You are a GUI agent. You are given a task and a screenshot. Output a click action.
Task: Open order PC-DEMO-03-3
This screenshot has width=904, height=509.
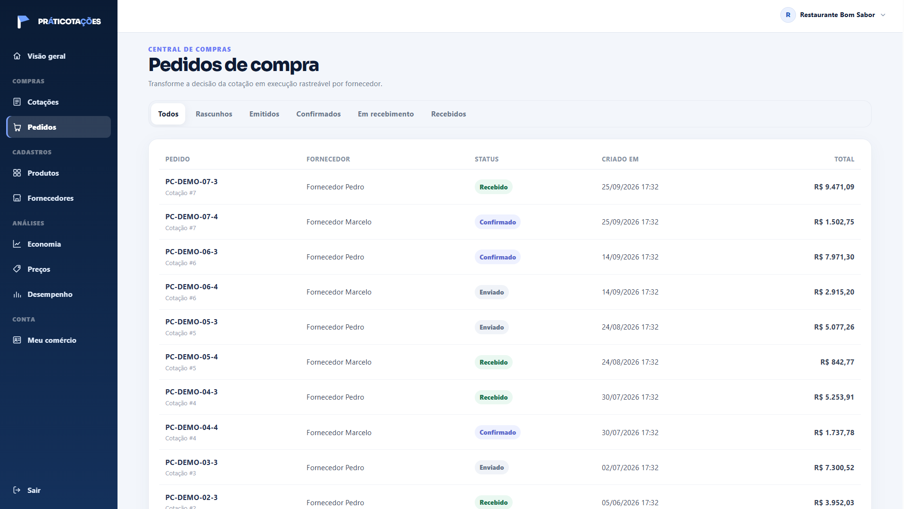191,463
